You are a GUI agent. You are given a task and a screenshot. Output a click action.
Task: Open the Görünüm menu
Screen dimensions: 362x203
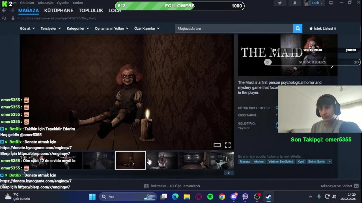[27, 3]
